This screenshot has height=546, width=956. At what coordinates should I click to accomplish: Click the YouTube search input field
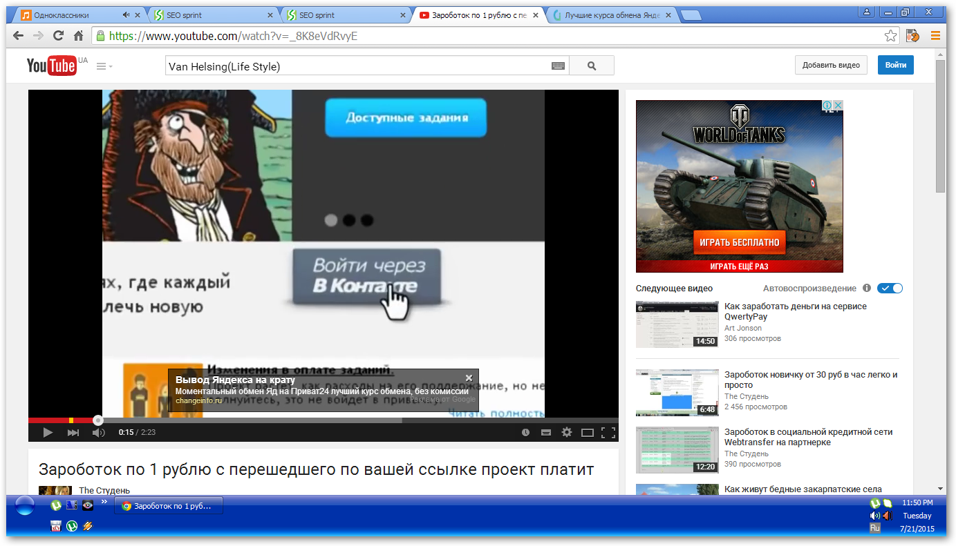pyautogui.click(x=357, y=66)
